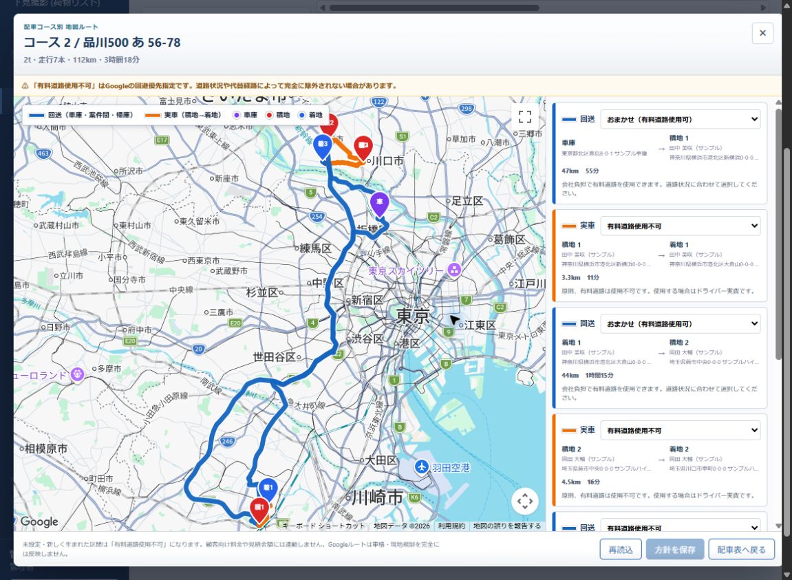The height and width of the screenshot is (580, 792).
Task: Click the red loading marker beside 川口市
Action: tap(363, 147)
